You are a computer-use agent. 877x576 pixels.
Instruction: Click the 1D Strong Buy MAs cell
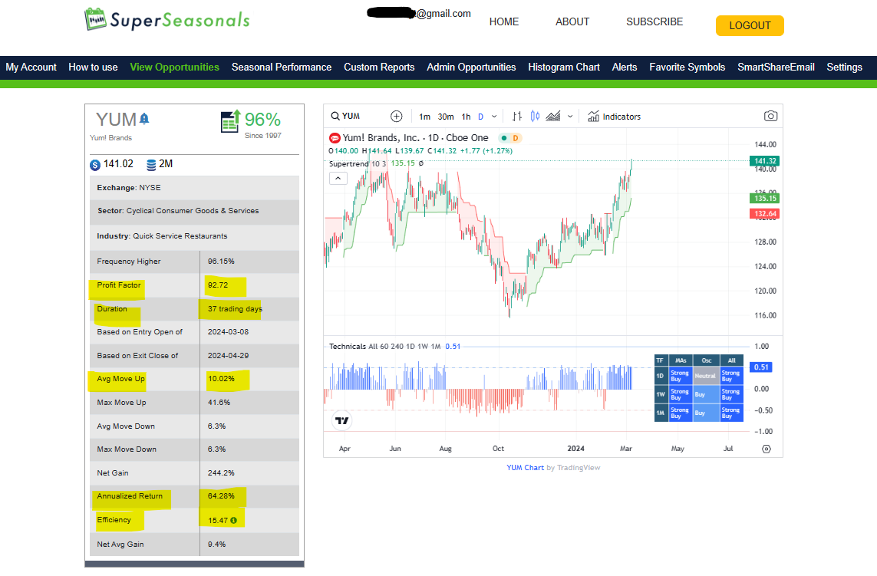(680, 376)
